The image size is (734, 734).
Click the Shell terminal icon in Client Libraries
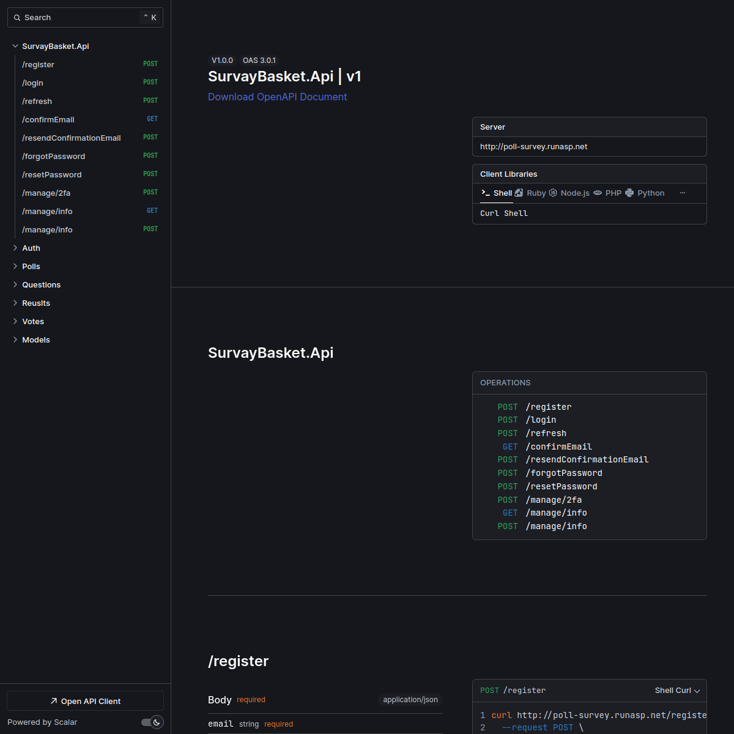coord(486,193)
